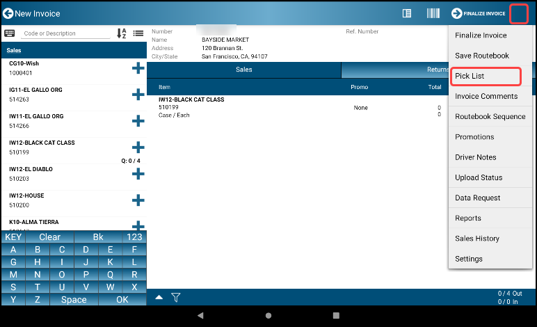Focus the Code or Description search field
This screenshot has height=327, width=537.
point(65,33)
